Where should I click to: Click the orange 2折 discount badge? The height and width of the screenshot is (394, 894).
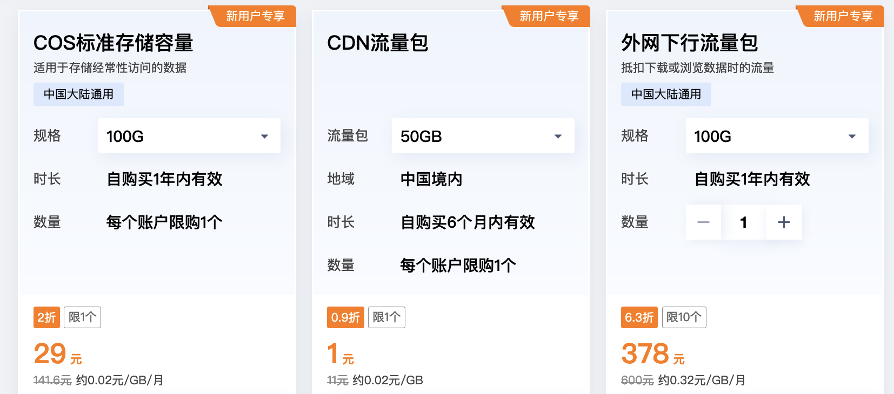[46, 317]
